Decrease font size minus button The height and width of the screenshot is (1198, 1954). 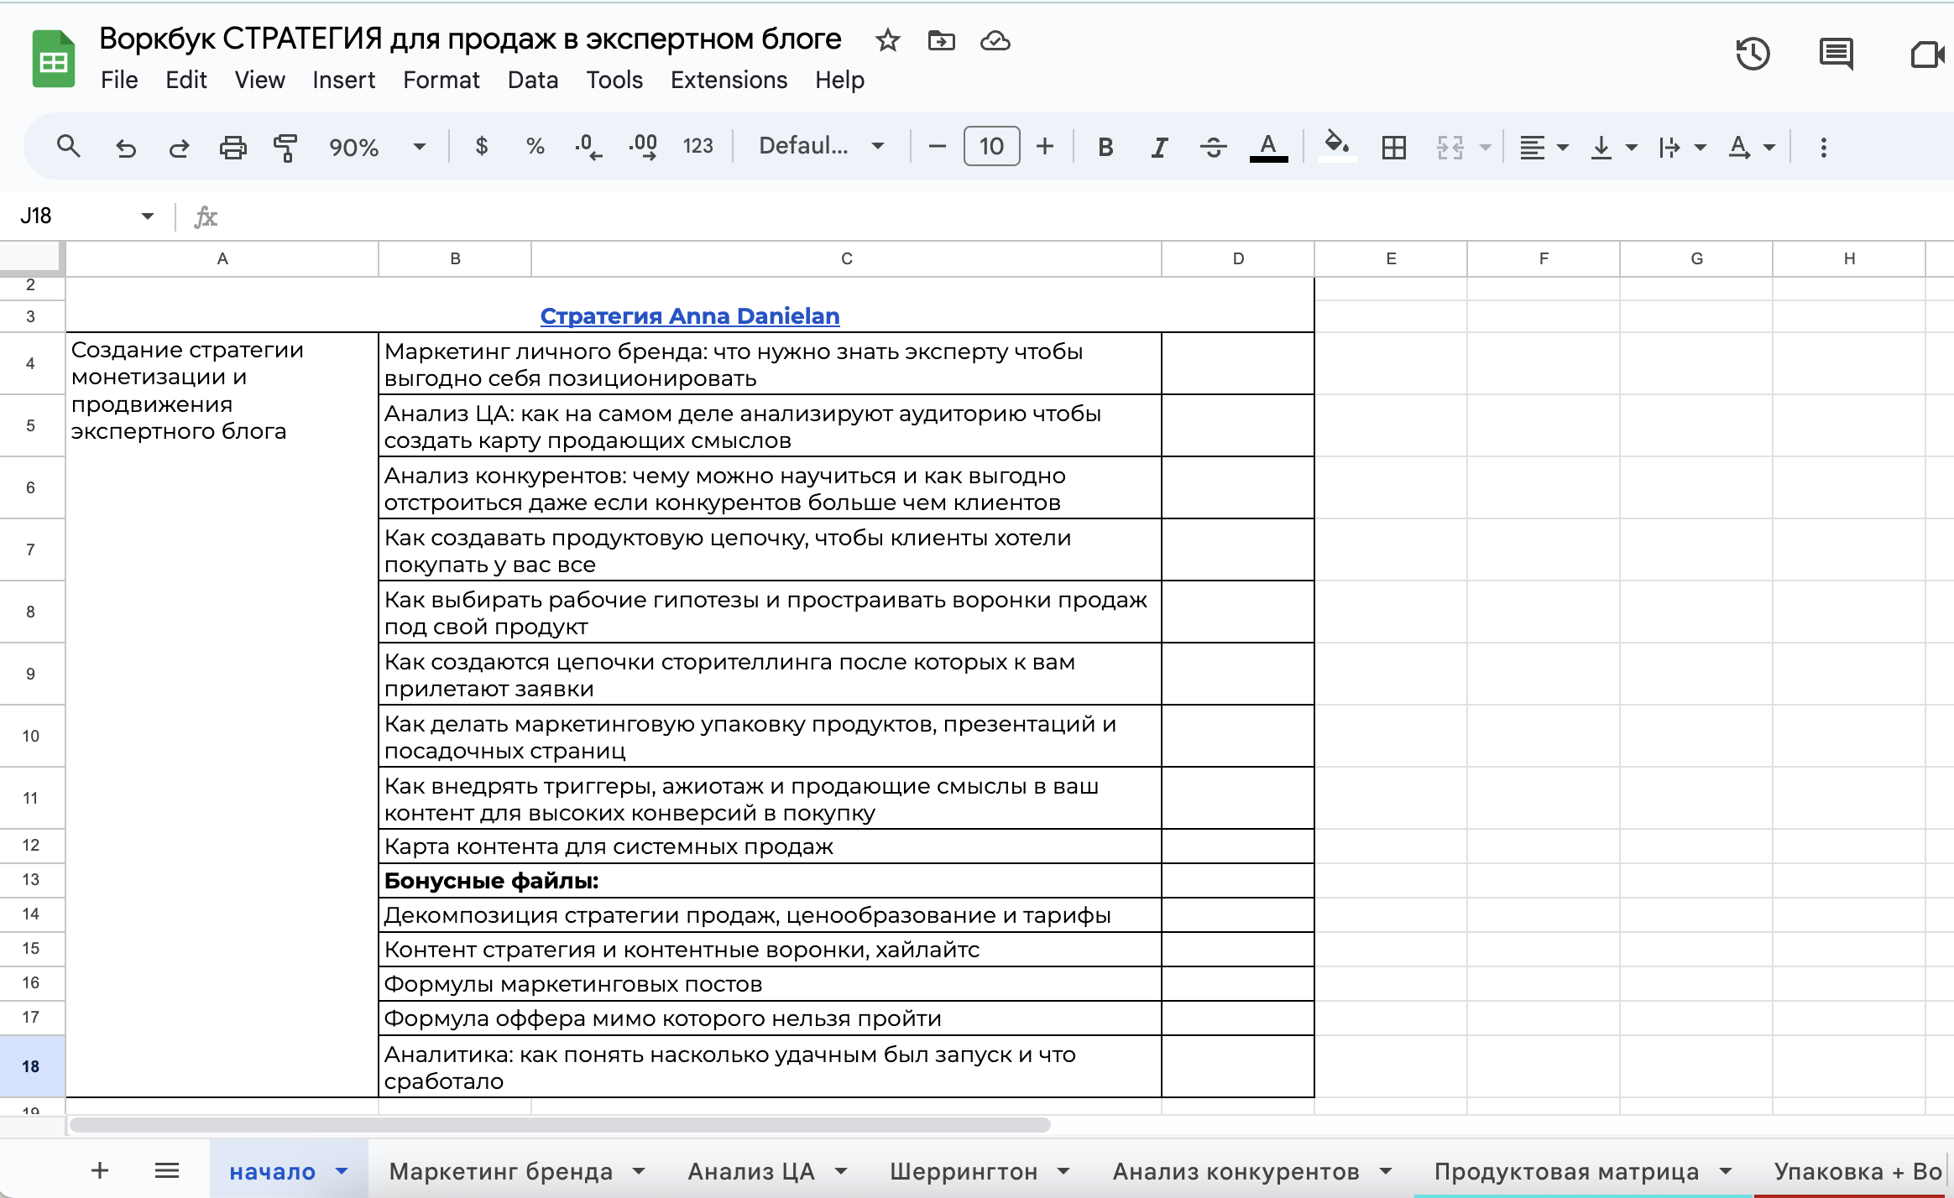click(937, 147)
